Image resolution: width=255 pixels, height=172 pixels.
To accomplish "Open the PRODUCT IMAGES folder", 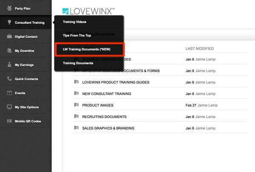I will coord(98,105).
